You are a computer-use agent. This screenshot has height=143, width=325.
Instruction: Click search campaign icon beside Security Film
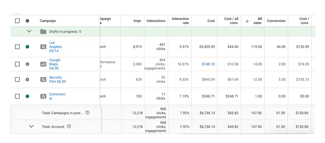43,80
